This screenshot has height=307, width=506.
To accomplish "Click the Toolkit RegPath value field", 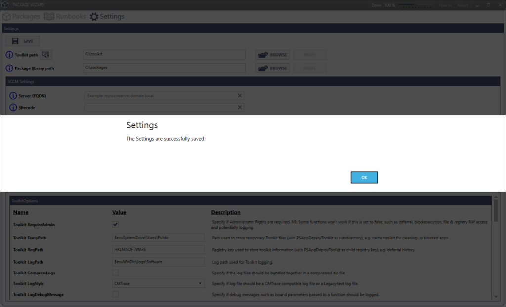I will coord(158,250).
